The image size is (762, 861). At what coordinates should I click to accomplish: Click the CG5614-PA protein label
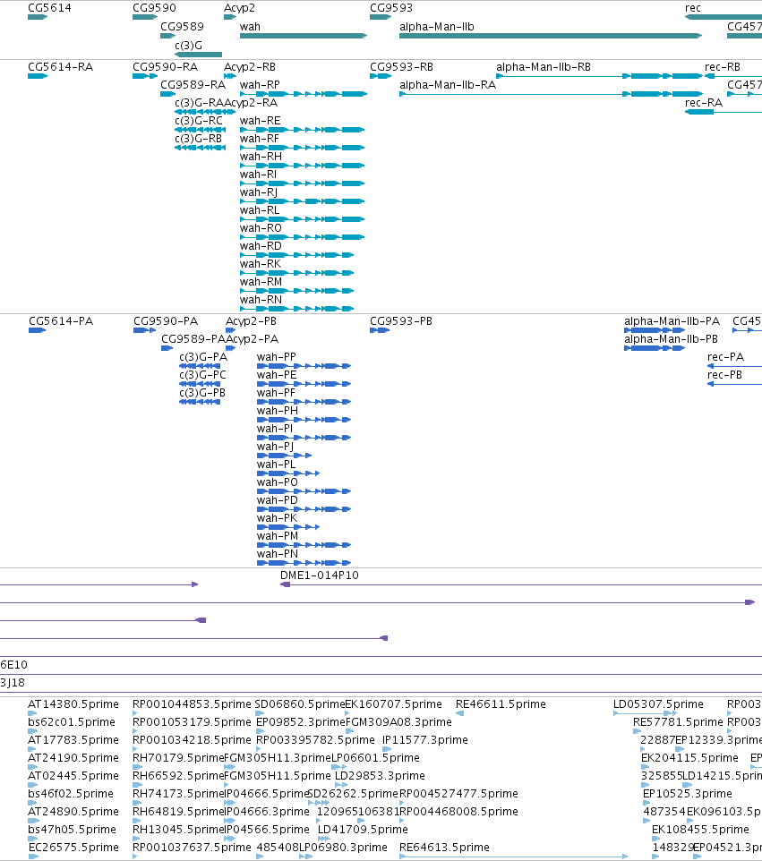coord(61,321)
